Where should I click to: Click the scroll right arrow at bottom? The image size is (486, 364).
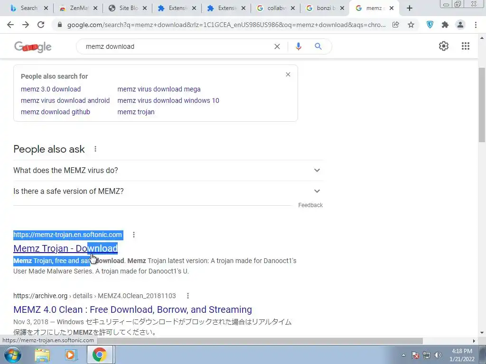(x=474, y=341)
